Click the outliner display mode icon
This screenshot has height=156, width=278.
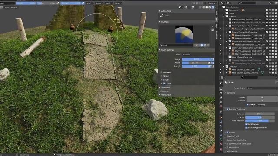228,3
